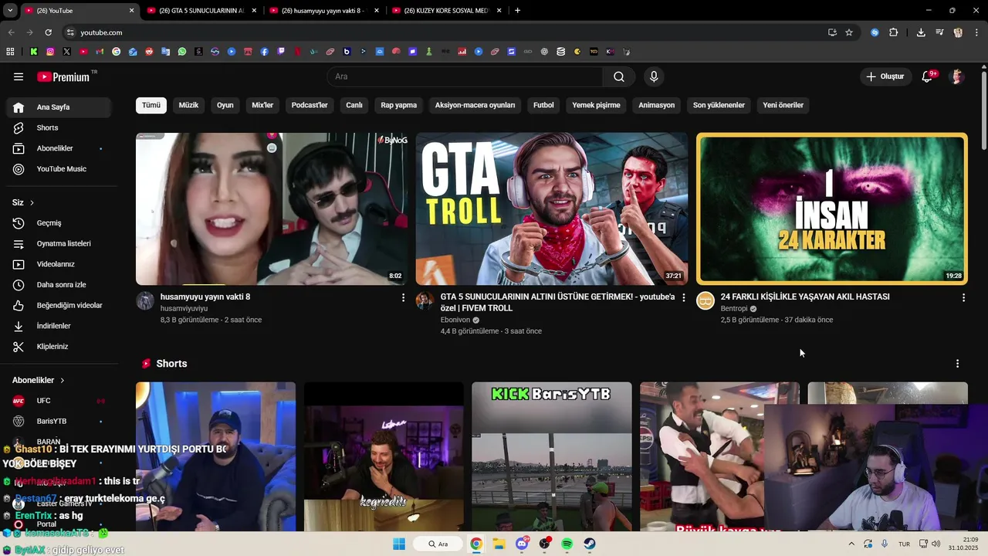988x556 pixels.
Task: Open Spotify from the taskbar
Action: pos(567,544)
